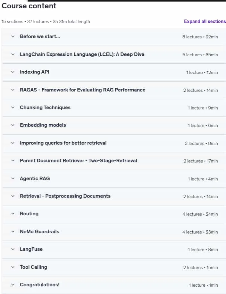Click the 4 lectures 24min Routing label

[200, 214]
